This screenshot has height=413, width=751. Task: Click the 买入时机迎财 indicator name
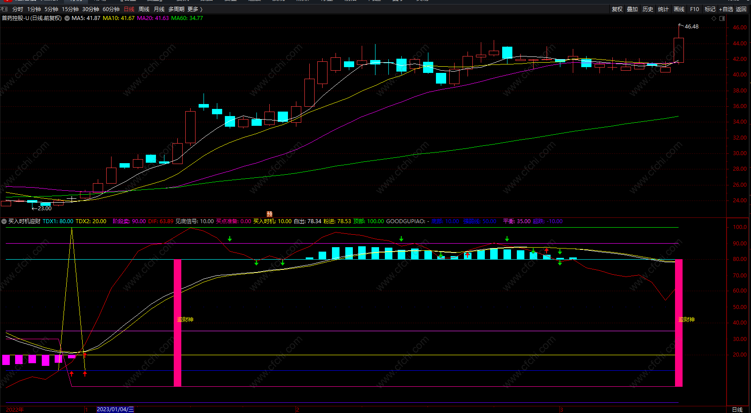[24, 221]
